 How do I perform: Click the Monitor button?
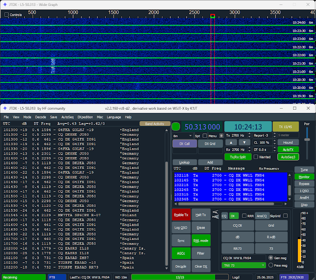304,177
